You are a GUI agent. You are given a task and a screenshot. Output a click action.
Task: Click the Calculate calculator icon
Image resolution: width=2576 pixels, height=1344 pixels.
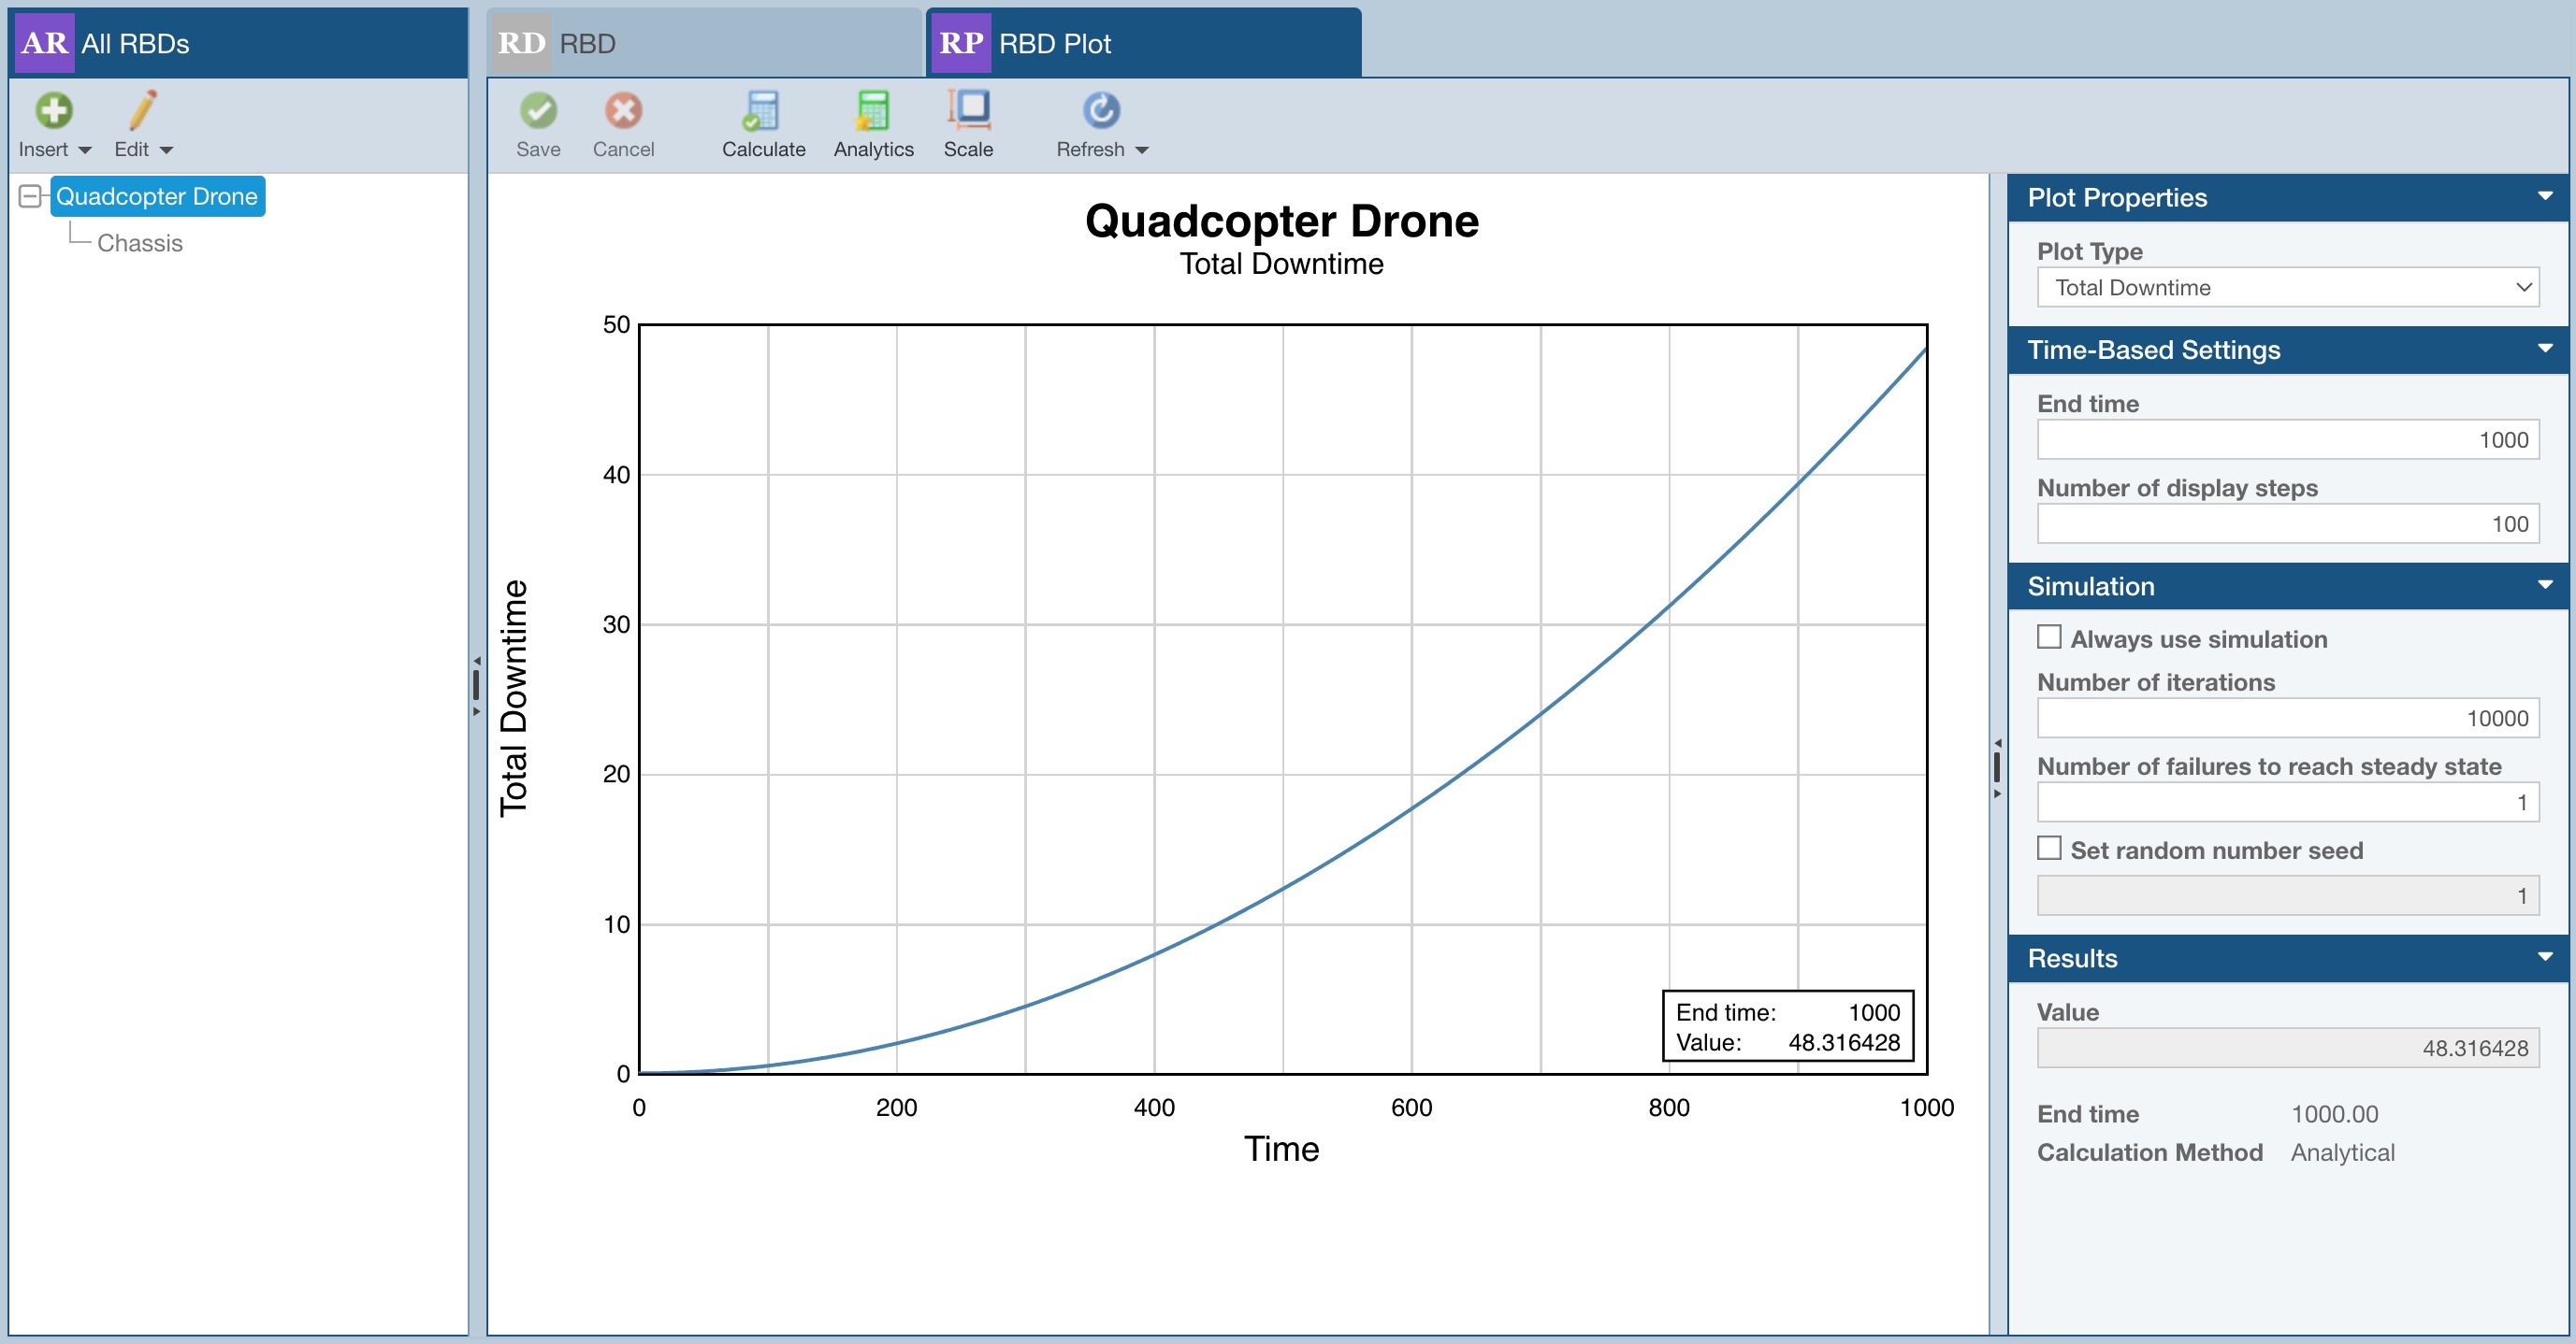tap(762, 111)
